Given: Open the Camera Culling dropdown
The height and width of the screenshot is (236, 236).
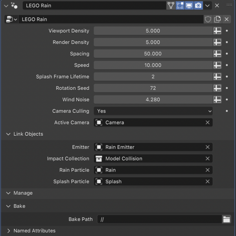Looking at the screenshot, I should coord(153,111).
